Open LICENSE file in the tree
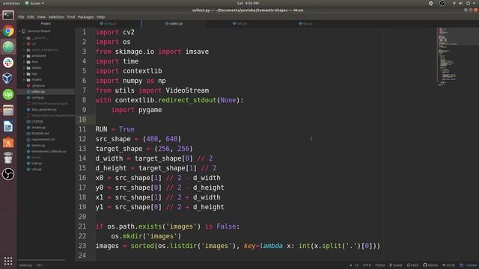 coord(37,121)
